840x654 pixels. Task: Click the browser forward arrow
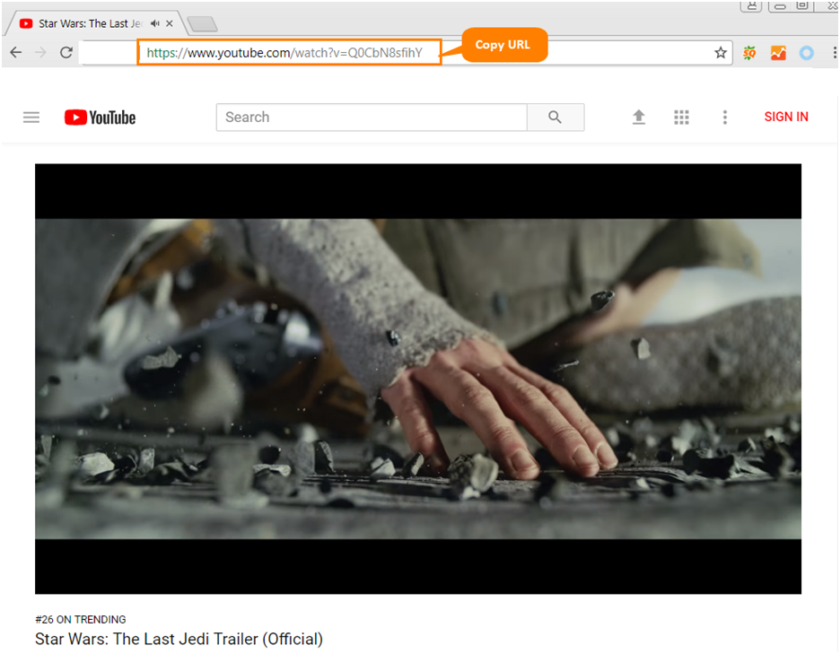[40, 53]
